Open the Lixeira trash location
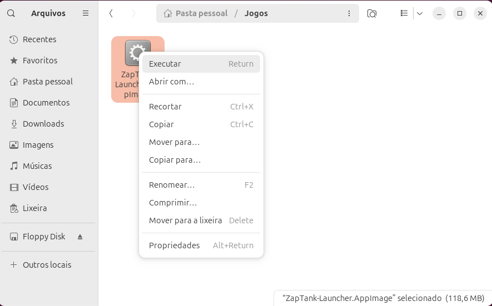492x306 pixels. coord(34,208)
